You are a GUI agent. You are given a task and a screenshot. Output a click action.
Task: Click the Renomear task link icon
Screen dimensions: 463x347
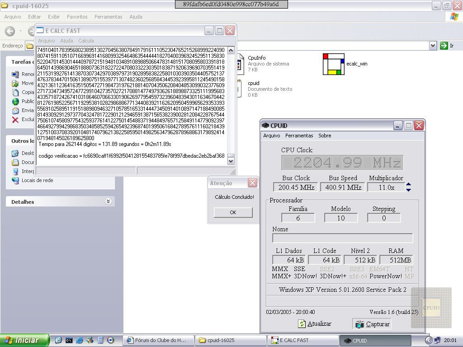click(15, 74)
